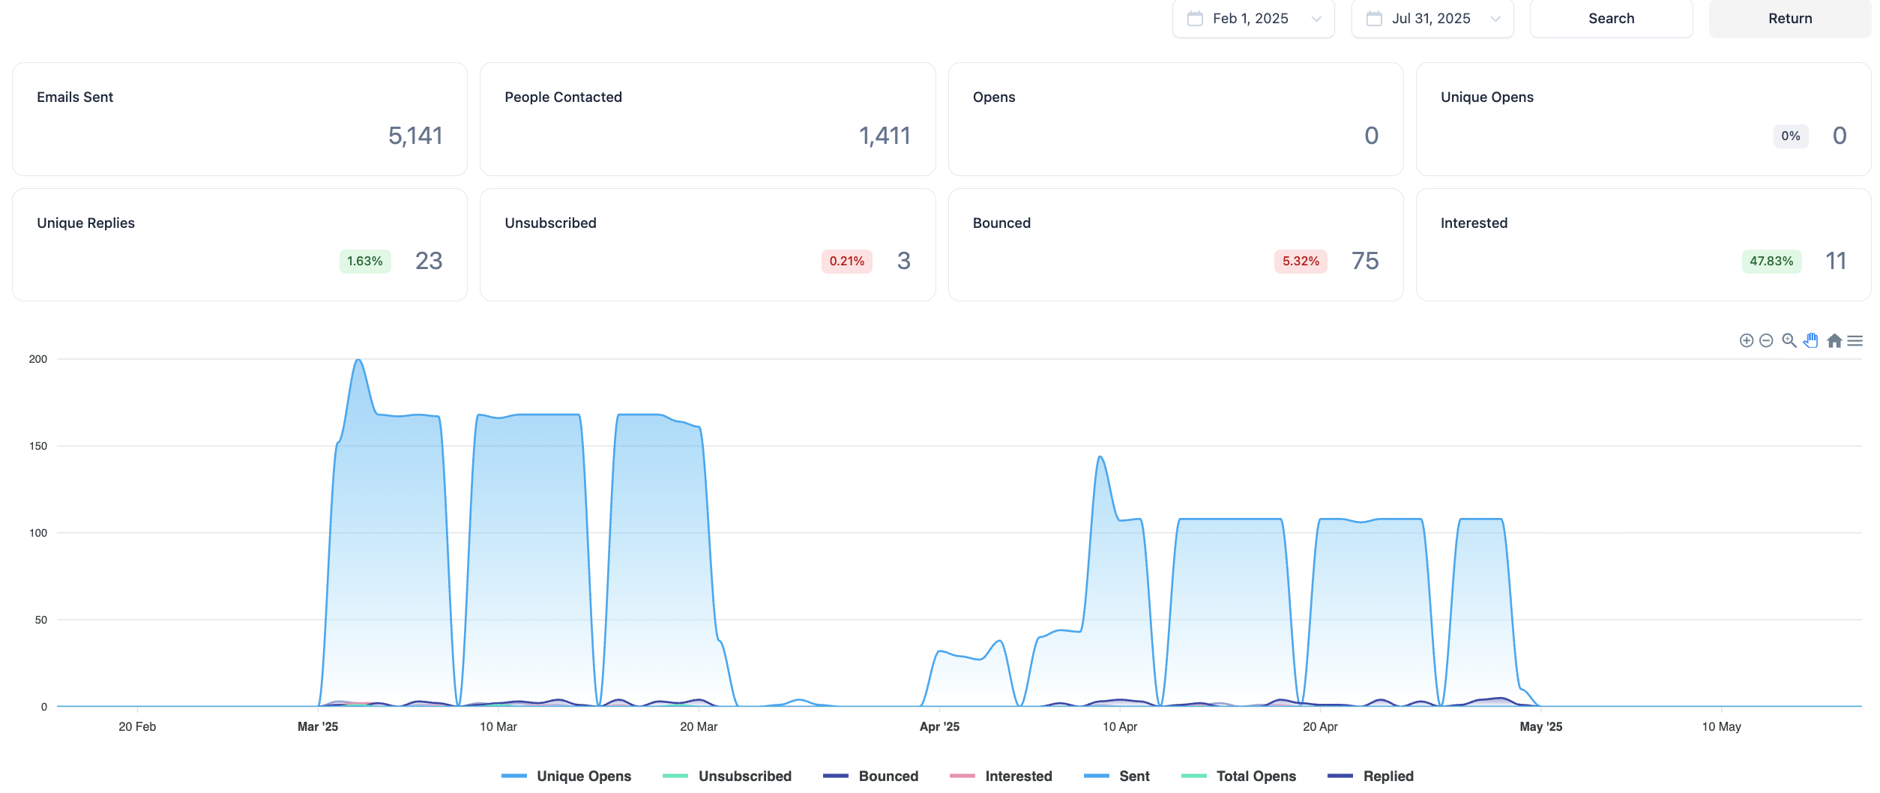Toggle Unique Opens series in legend
The height and width of the screenshot is (793, 1880).
[x=566, y=777]
